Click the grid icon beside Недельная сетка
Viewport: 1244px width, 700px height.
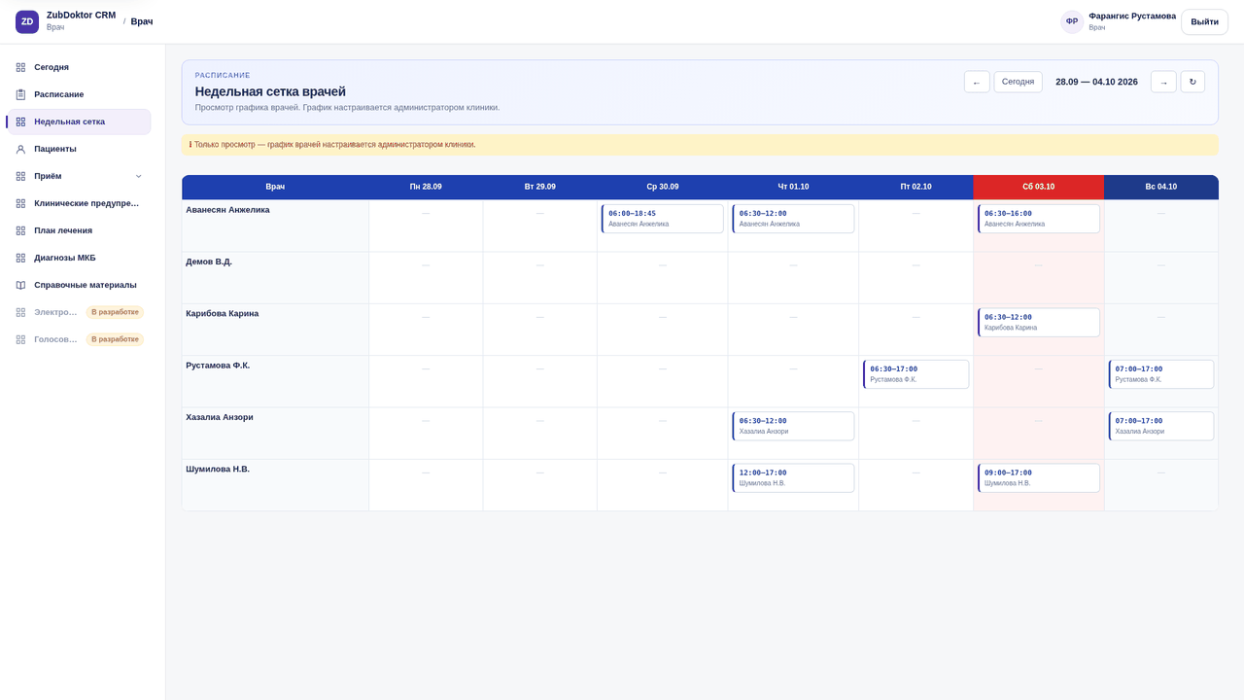(x=20, y=122)
